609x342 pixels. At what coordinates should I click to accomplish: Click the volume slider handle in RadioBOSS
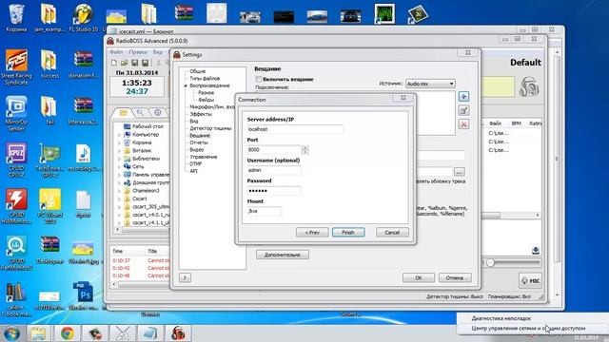tap(490, 263)
